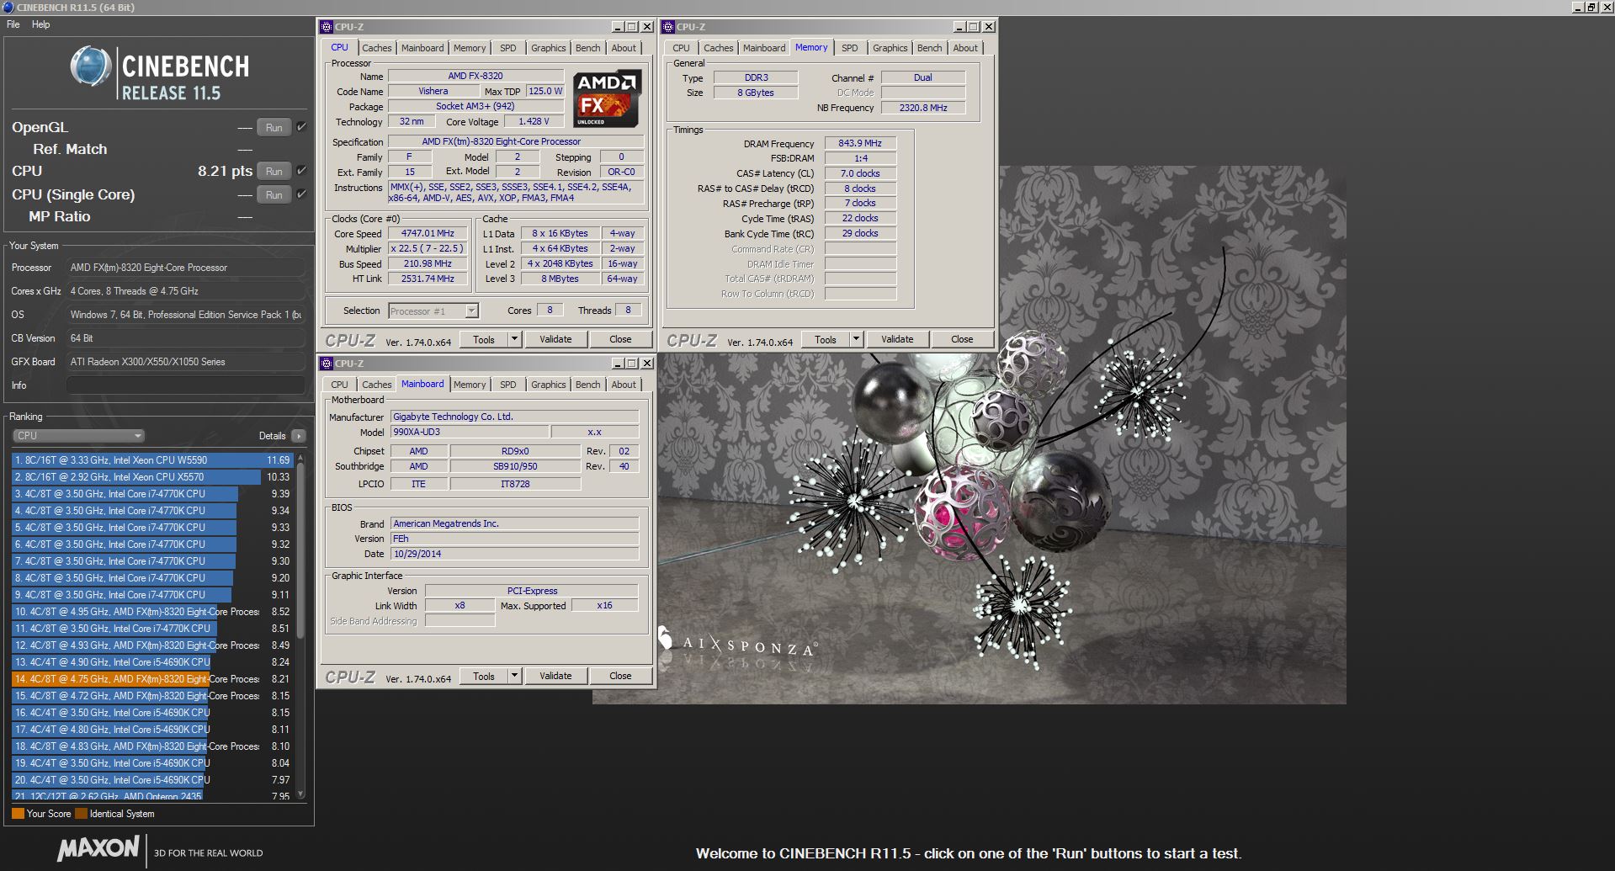This screenshot has width=1615, height=871.
Task: Toggle the CPU (Single Core) test checkbox
Action: tap(301, 194)
